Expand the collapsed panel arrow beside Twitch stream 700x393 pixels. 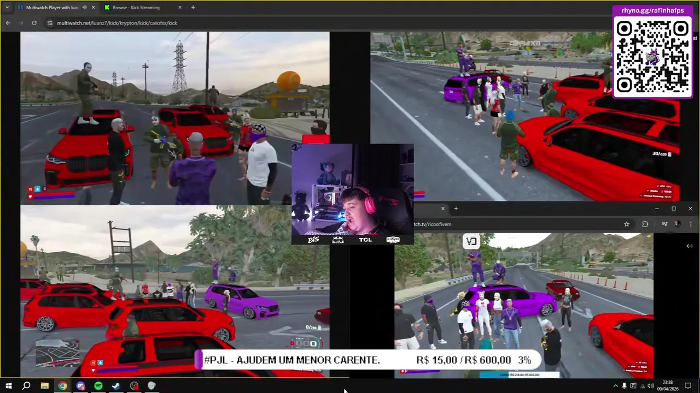pos(689,246)
